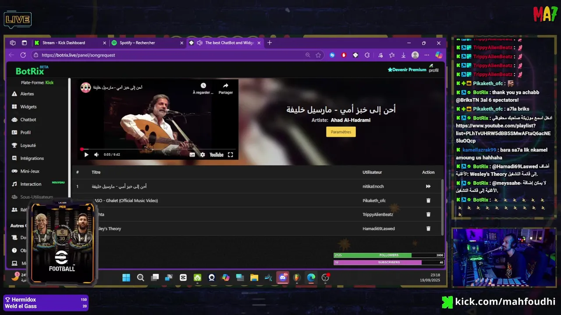The height and width of the screenshot is (315, 561).
Task: Click the YouTube playlist link in chat
Action: point(503,133)
